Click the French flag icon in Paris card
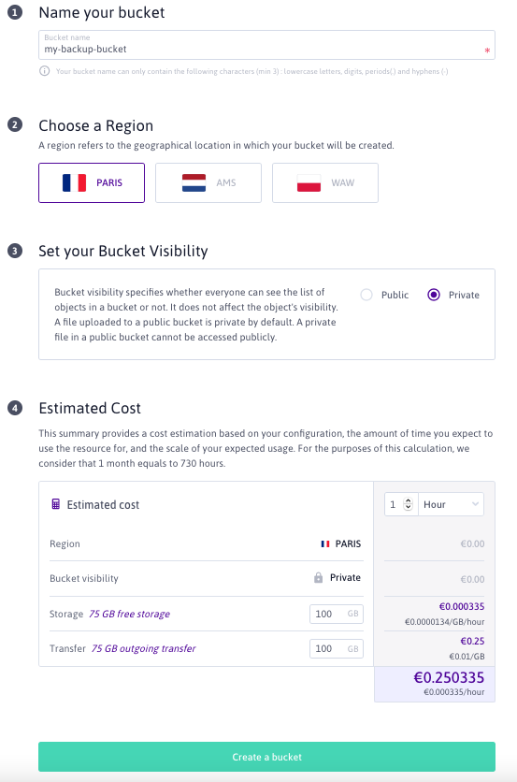Image resolution: width=517 pixels, height=782 pixels. [74, 183]
